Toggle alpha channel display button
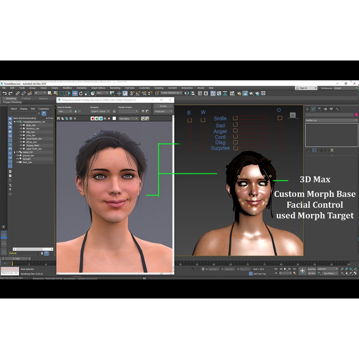359x359 pixels. pyautogui.click(x=105, y=118)
